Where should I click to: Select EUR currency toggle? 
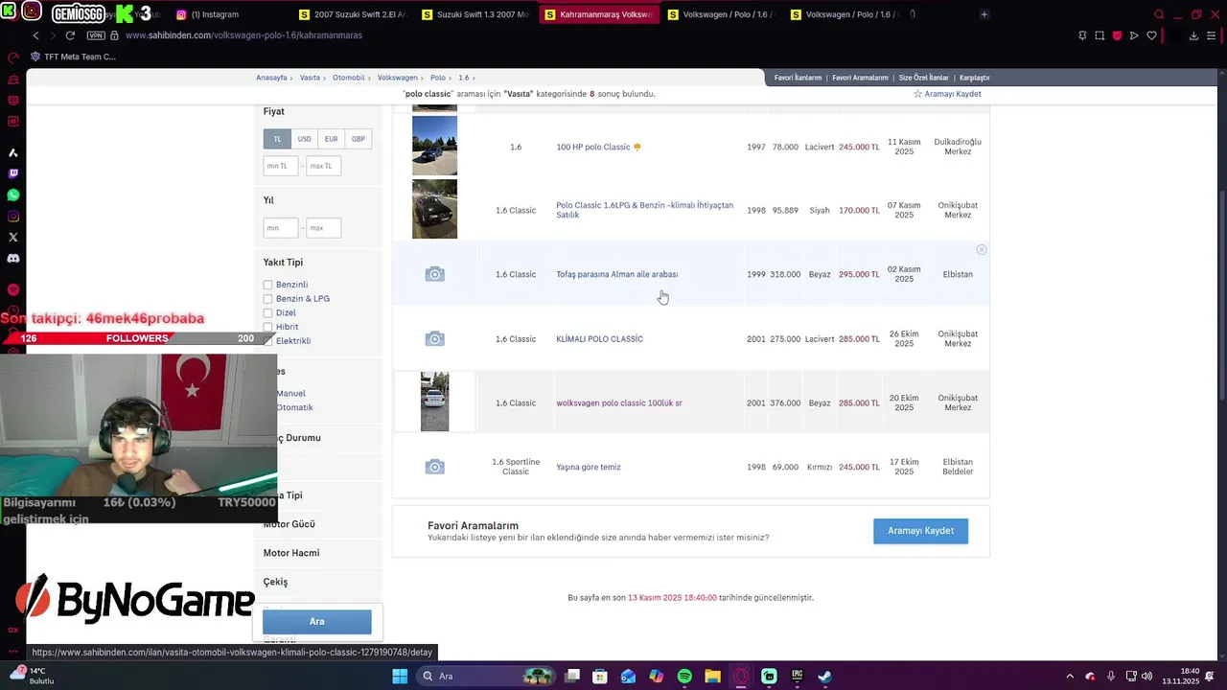[x=331, y=139]
